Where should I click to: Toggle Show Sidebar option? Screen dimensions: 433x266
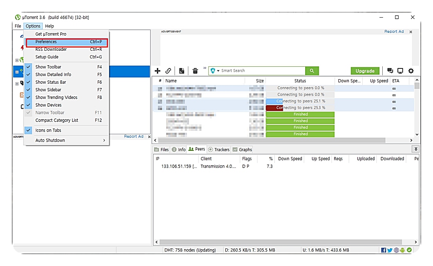click(66, 90)
